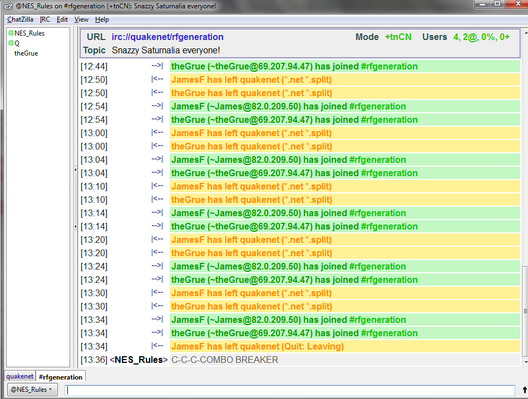Open irc://quakenet/rfgeneration URL link
This screenshot has height=399, width=528.
[x=167, y=37]
